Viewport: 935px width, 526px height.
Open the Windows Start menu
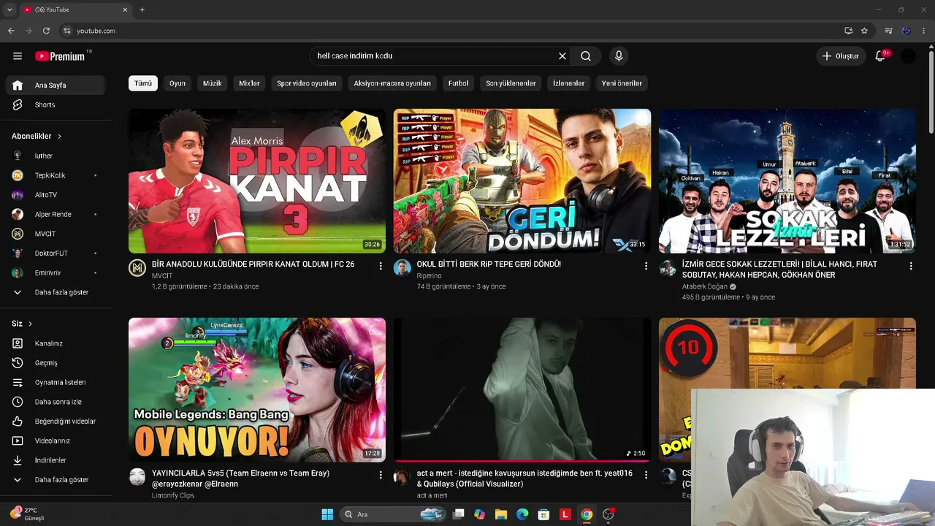click(x=327, y=514)
